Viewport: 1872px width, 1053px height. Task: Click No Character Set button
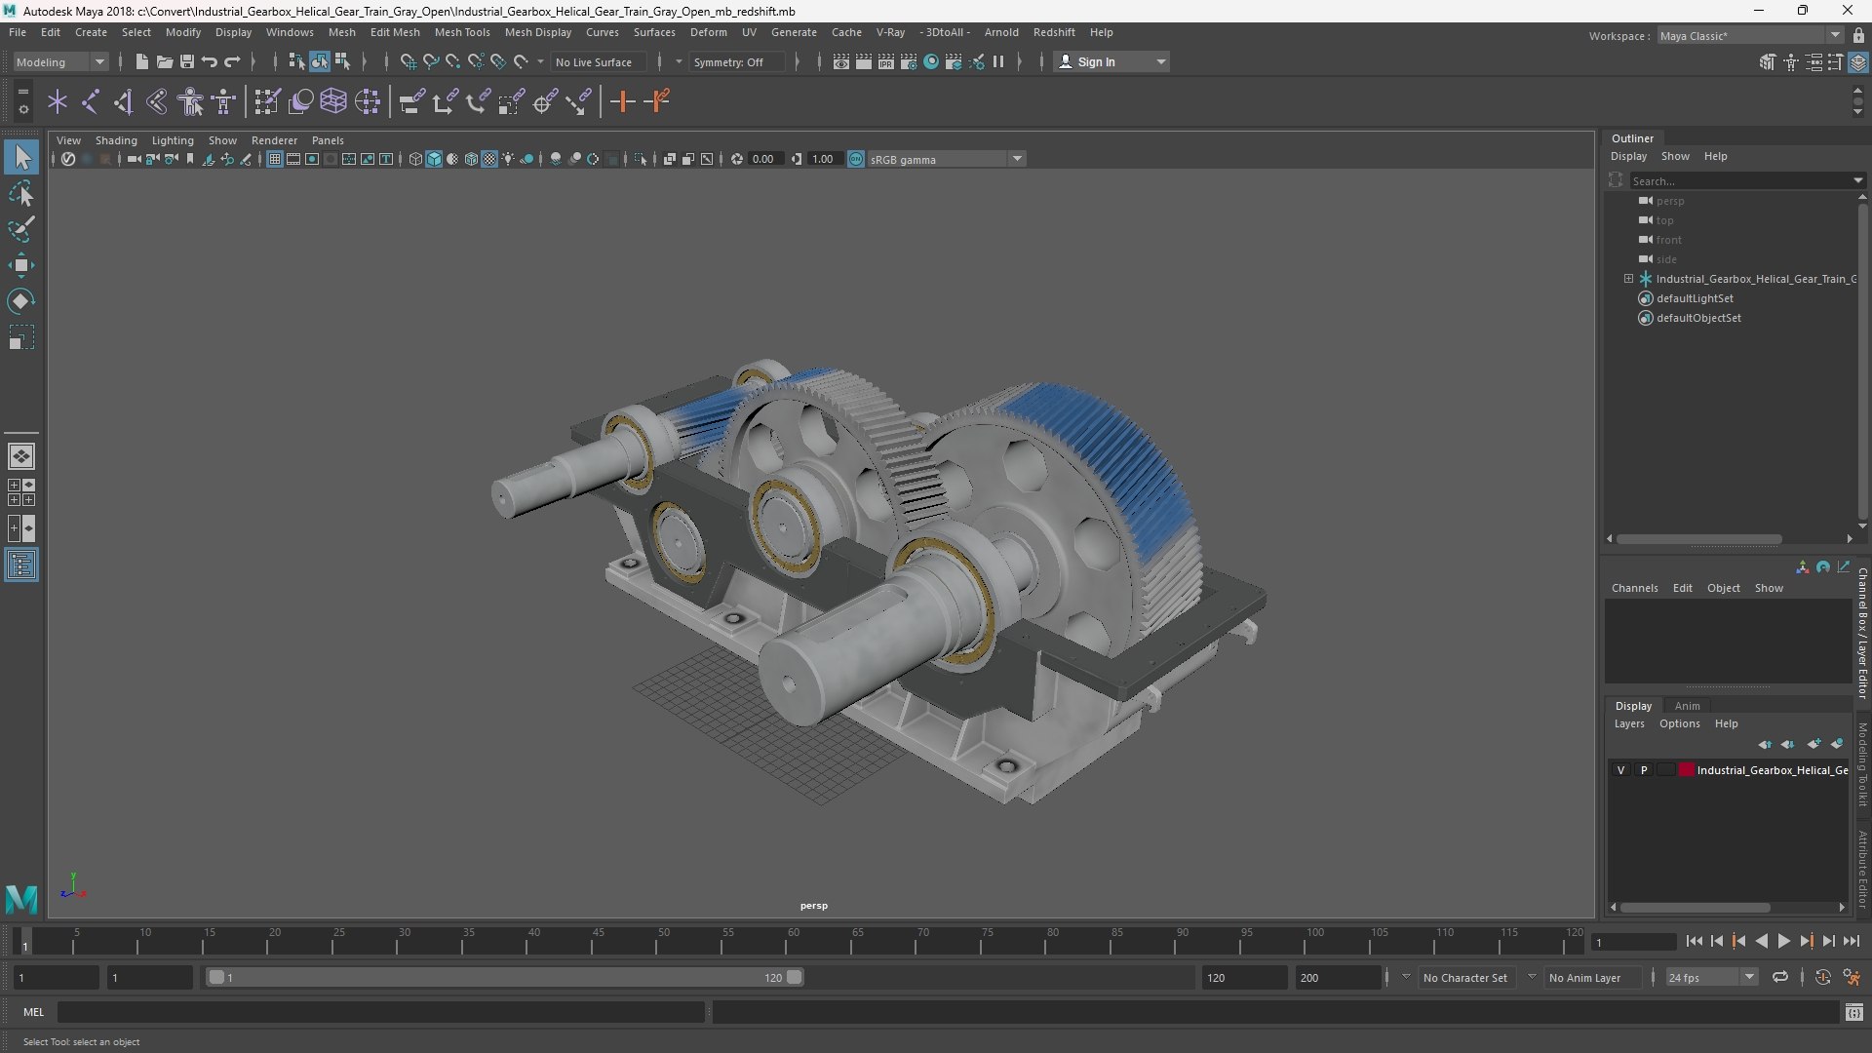1464,977
